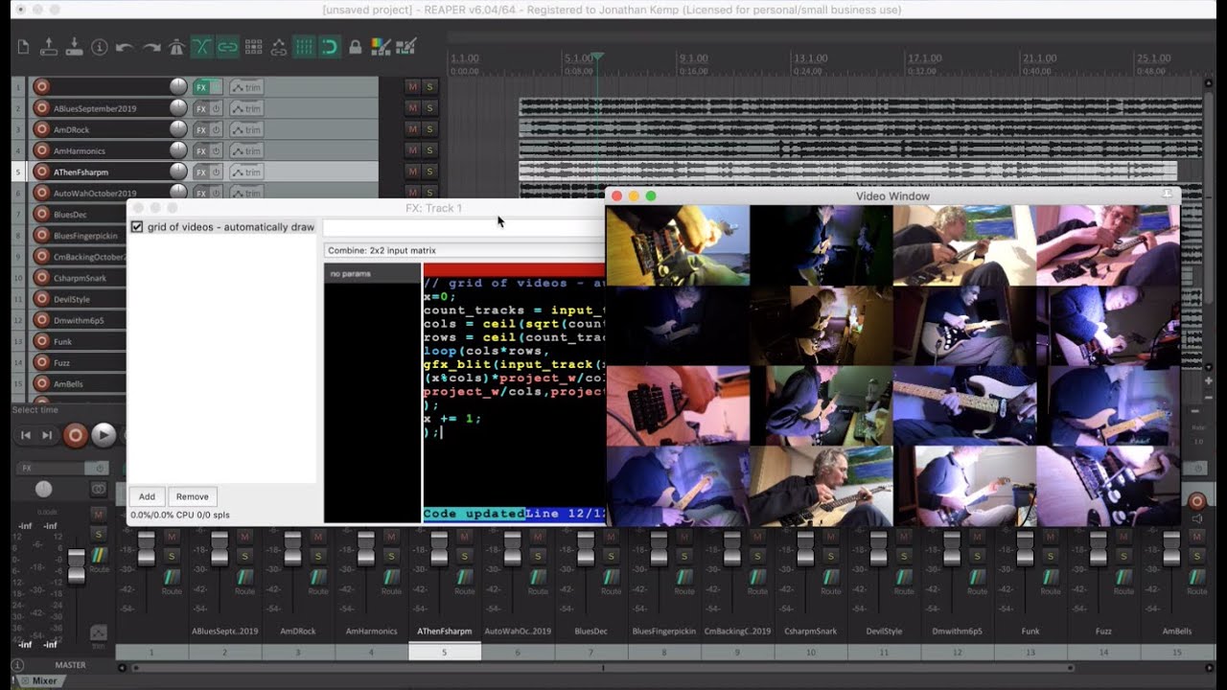The image size is (1227, 690).
Task: Open envelope trim button on ABluesSeptember2019 track
Action: 246,108
